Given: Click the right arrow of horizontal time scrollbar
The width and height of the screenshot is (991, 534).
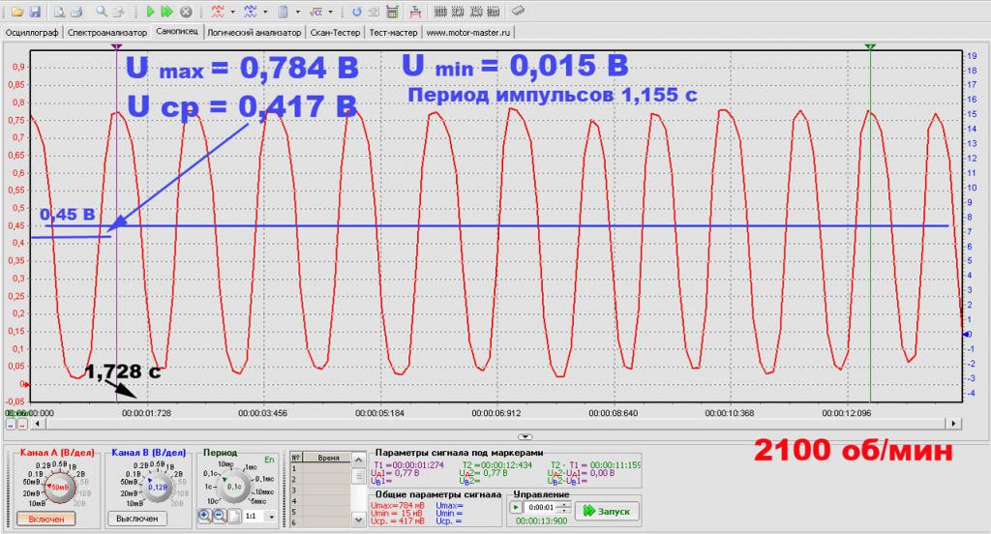Looking at the screenshot, I should click(954, 424).
